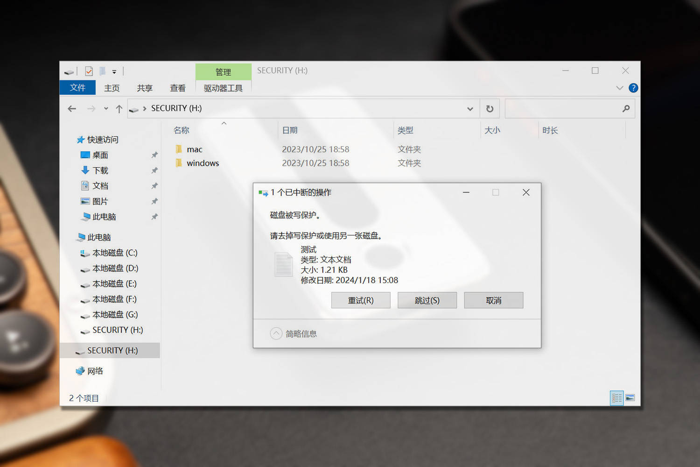Click the help question mark icon

(633, 88)
